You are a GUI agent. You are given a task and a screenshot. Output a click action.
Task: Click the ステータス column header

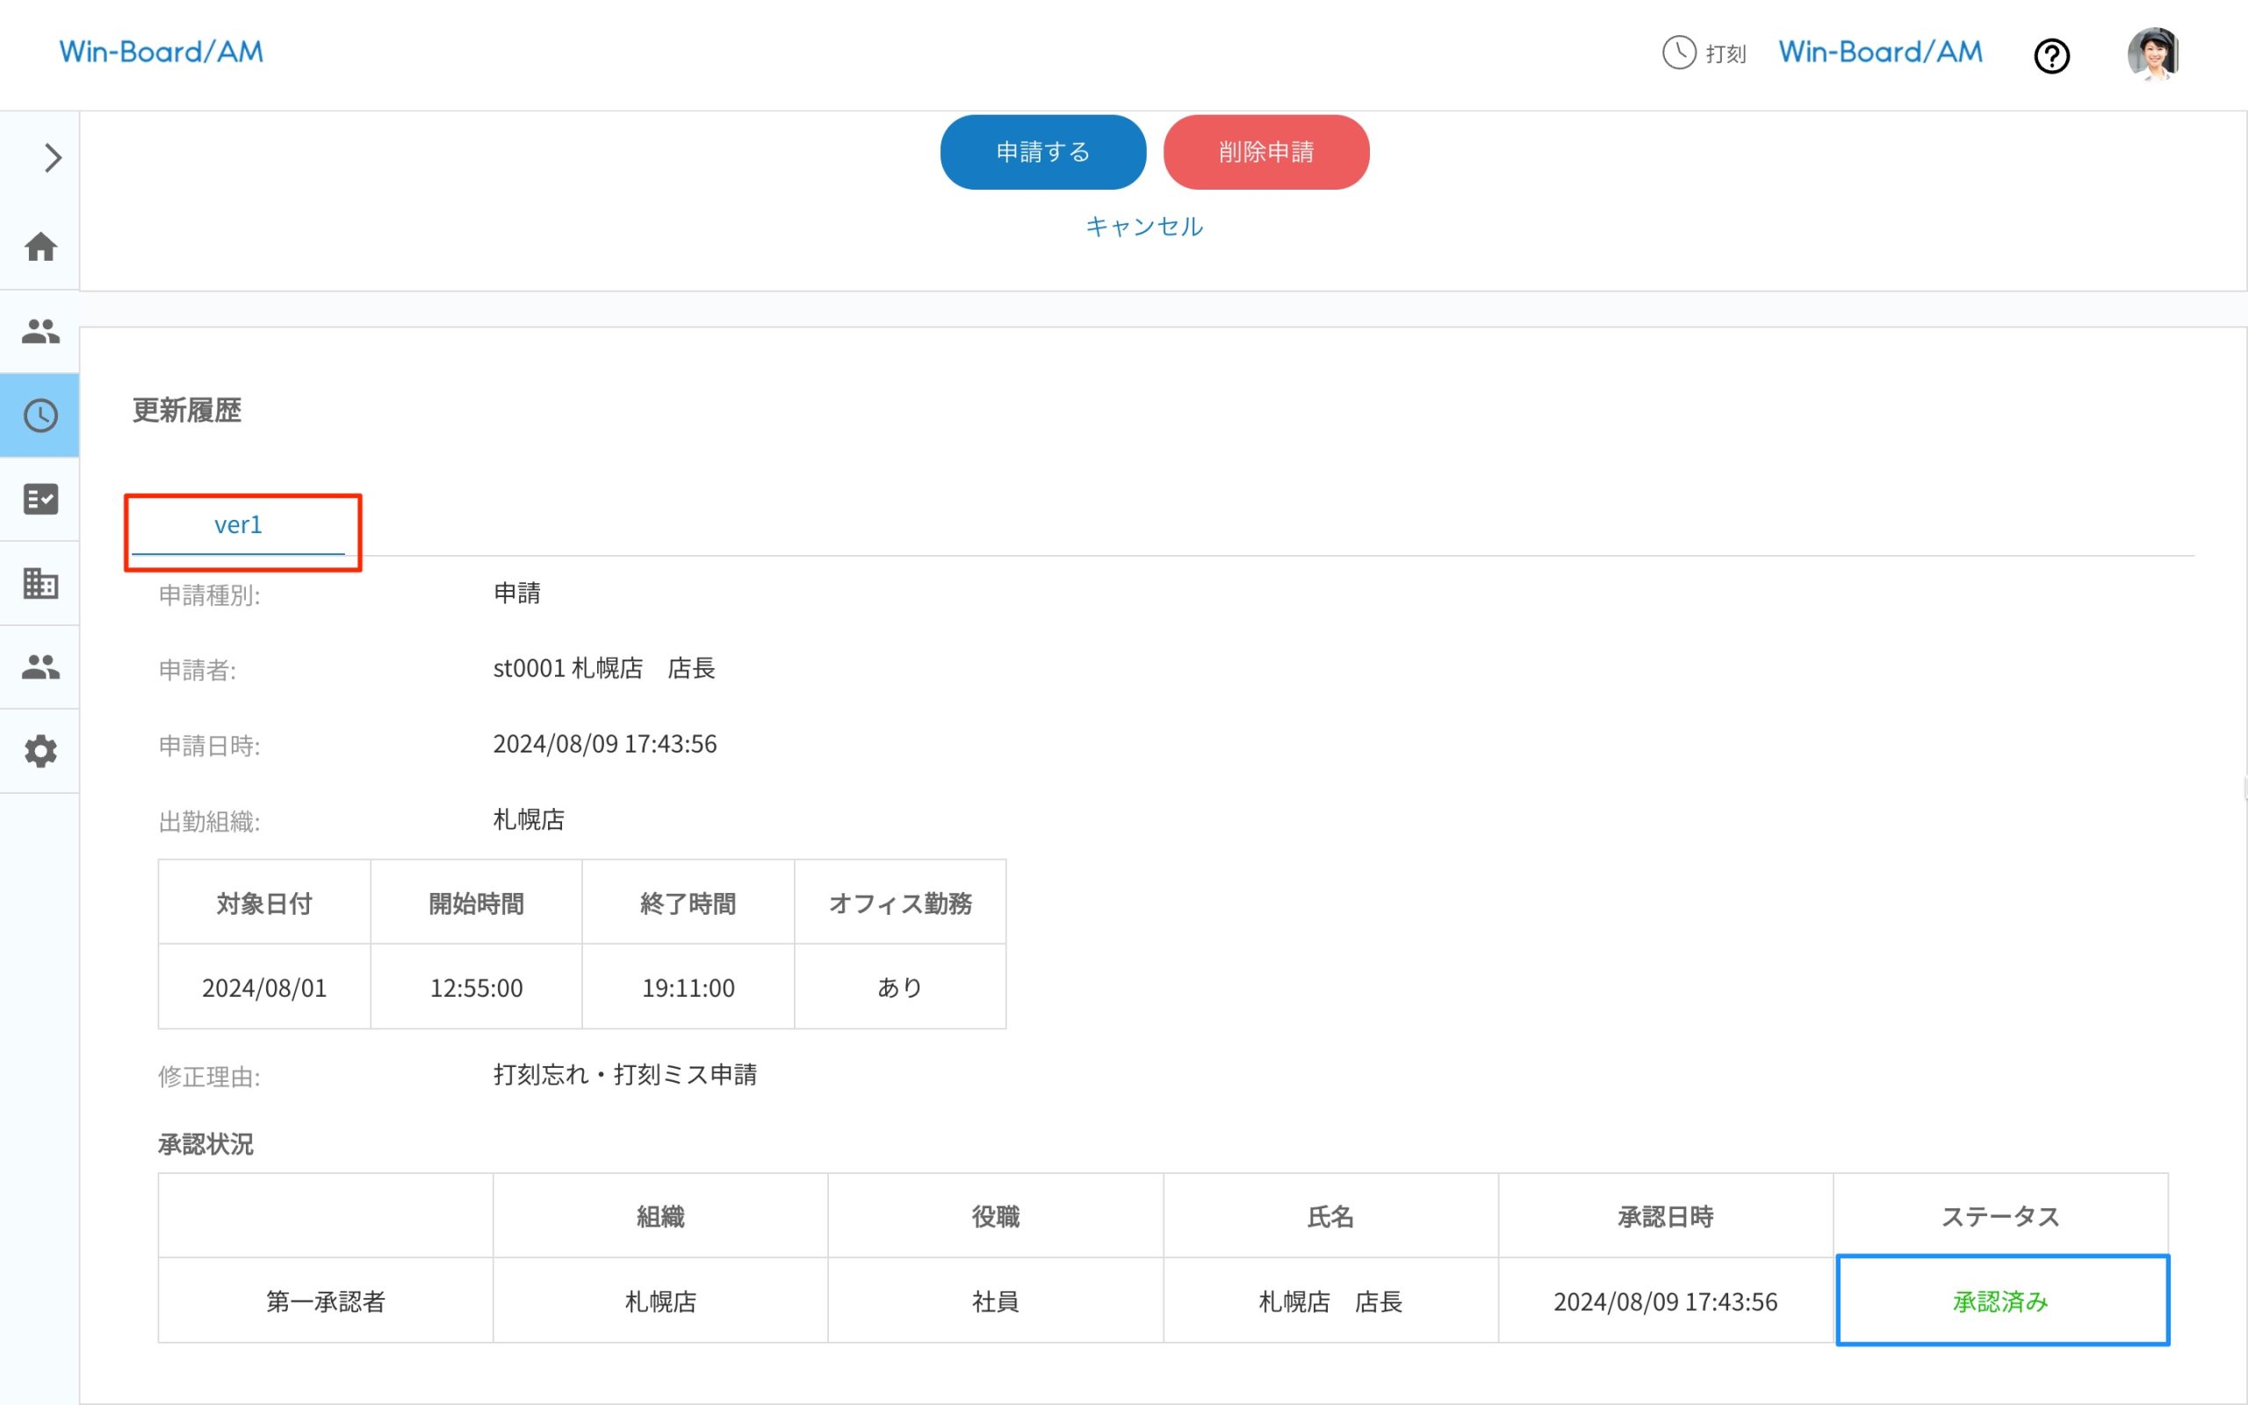point(2000,1216)
